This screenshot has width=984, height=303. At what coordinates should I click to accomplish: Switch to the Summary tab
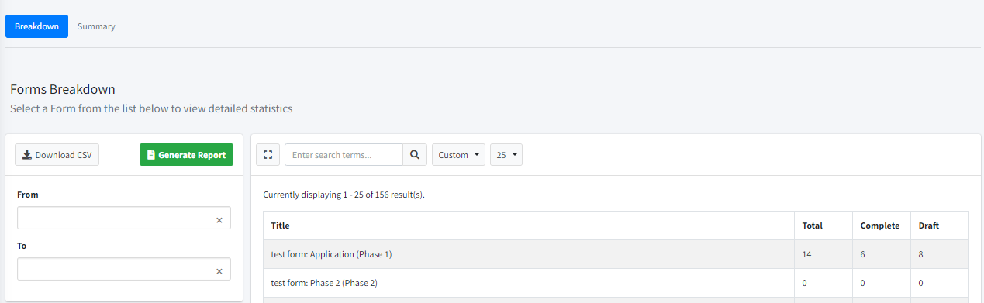96,26
